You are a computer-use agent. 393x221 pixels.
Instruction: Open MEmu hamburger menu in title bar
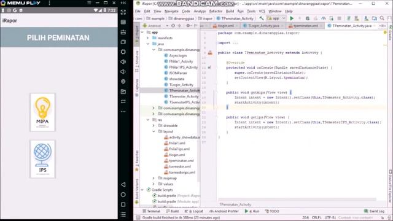coord(89,2)
